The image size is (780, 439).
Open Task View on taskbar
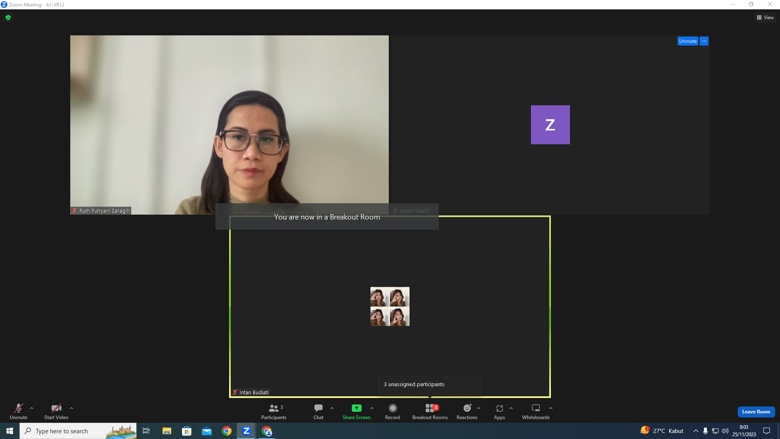pos(146,431)
